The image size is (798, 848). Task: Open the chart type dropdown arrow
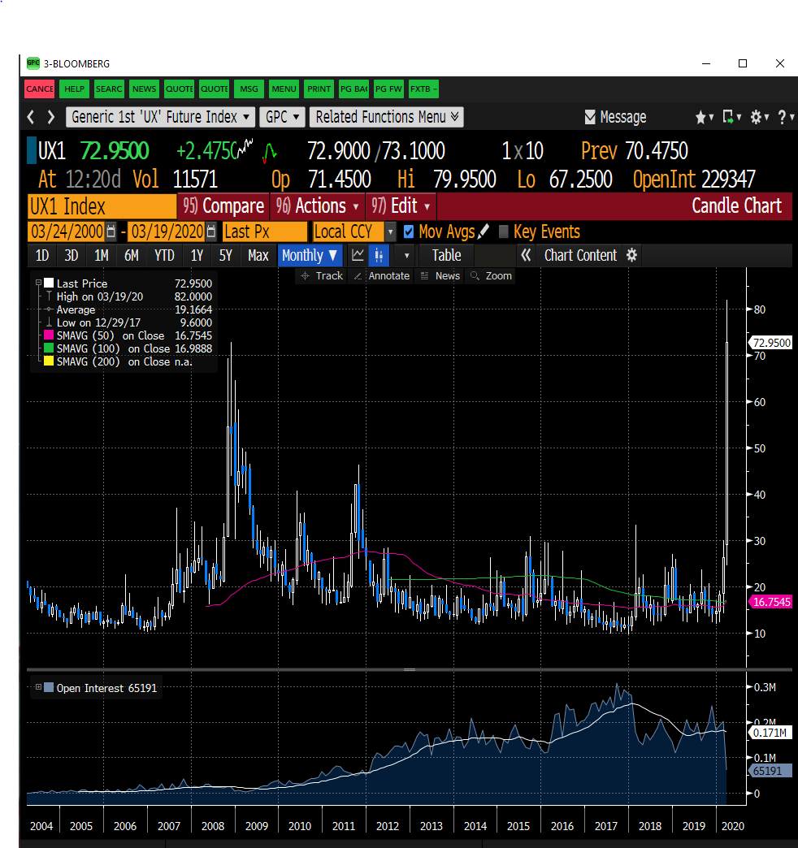(x=406, y=255)
